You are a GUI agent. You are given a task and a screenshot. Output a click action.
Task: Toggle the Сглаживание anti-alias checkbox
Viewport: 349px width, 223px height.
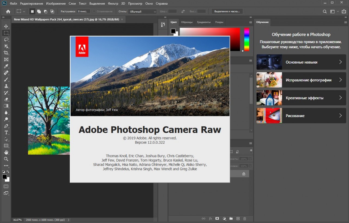tap(94, 11)
